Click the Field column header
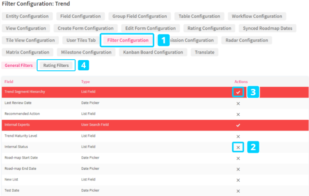The width and height of the screenshot is (309, 196). (x=9, y=82)
